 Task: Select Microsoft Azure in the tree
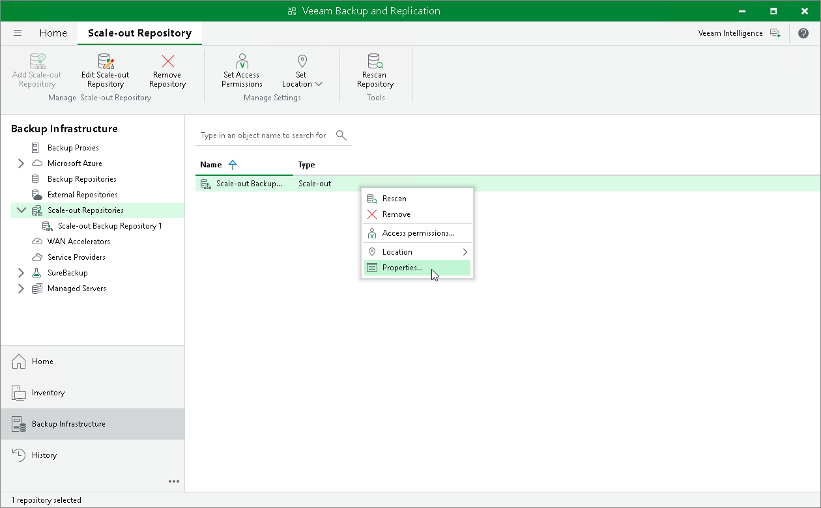pos(75,163)
